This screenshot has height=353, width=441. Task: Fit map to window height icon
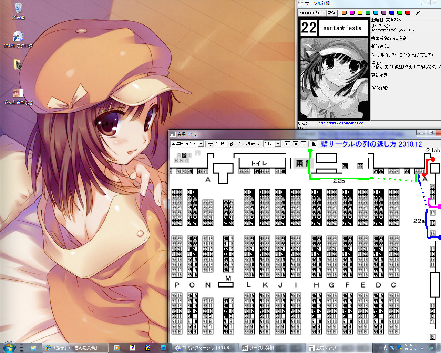[x=296, y=144]
